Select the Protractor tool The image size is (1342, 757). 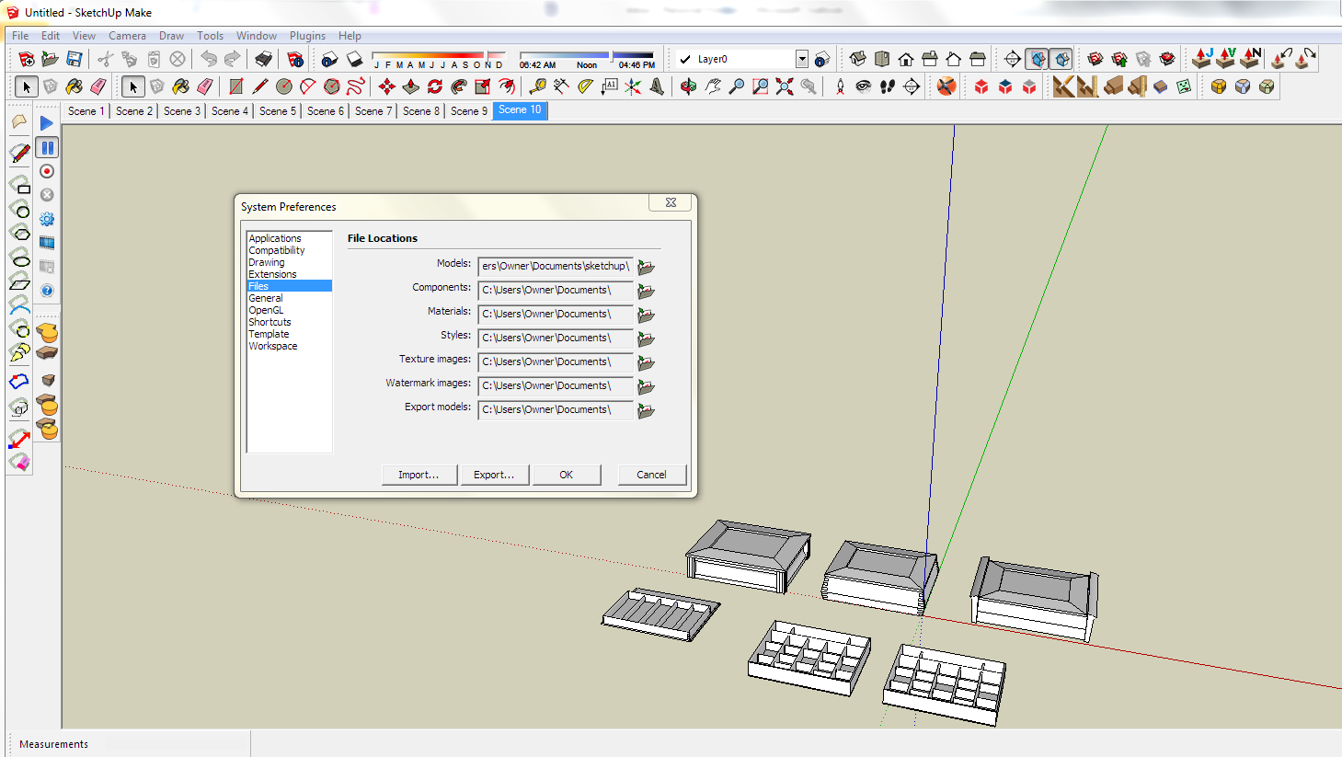tap(586, 86)
